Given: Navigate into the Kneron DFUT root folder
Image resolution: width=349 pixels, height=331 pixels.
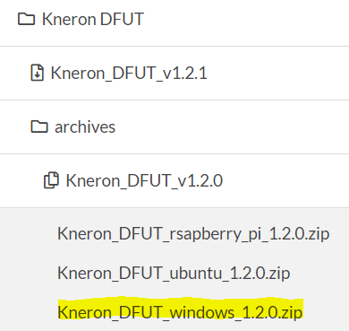Looking at the screenshot, I should (93, 19).
